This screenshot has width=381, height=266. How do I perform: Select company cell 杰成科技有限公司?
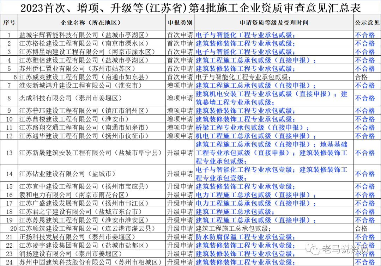pos(92,98)
